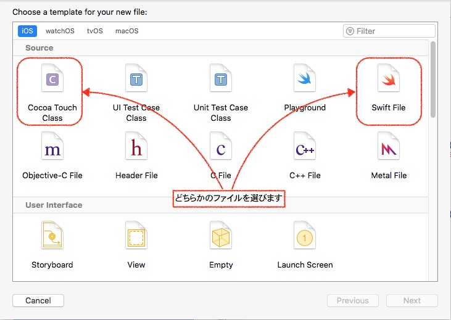
Task: Switch to the iOS platform tab
Action: 27,31
